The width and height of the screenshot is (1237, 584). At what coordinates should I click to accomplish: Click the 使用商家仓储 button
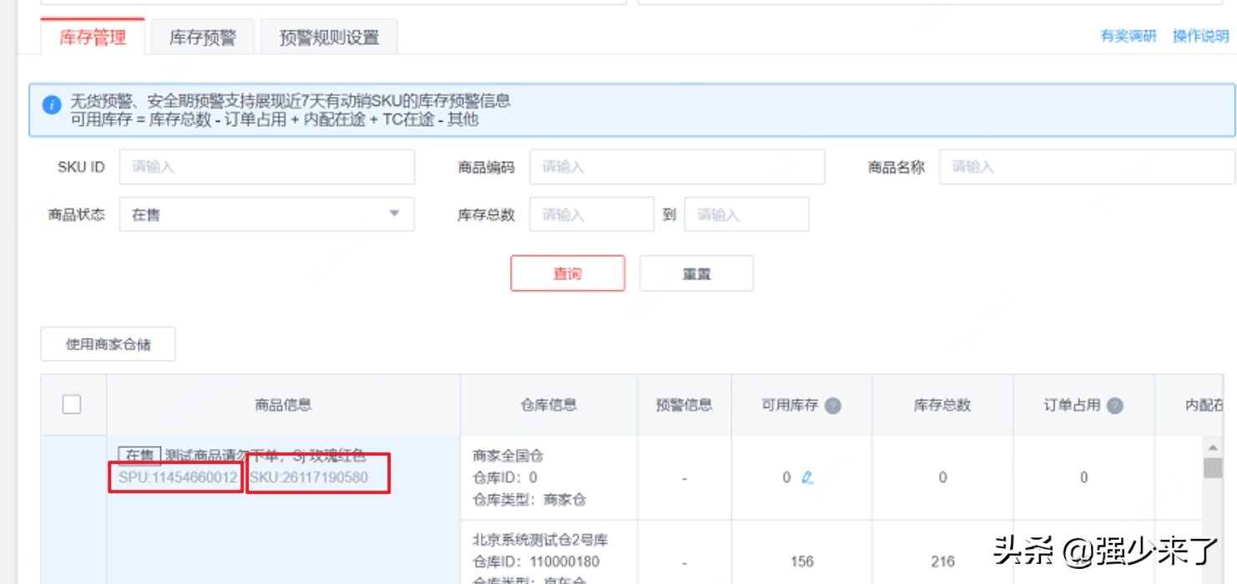tap(109, 344)
